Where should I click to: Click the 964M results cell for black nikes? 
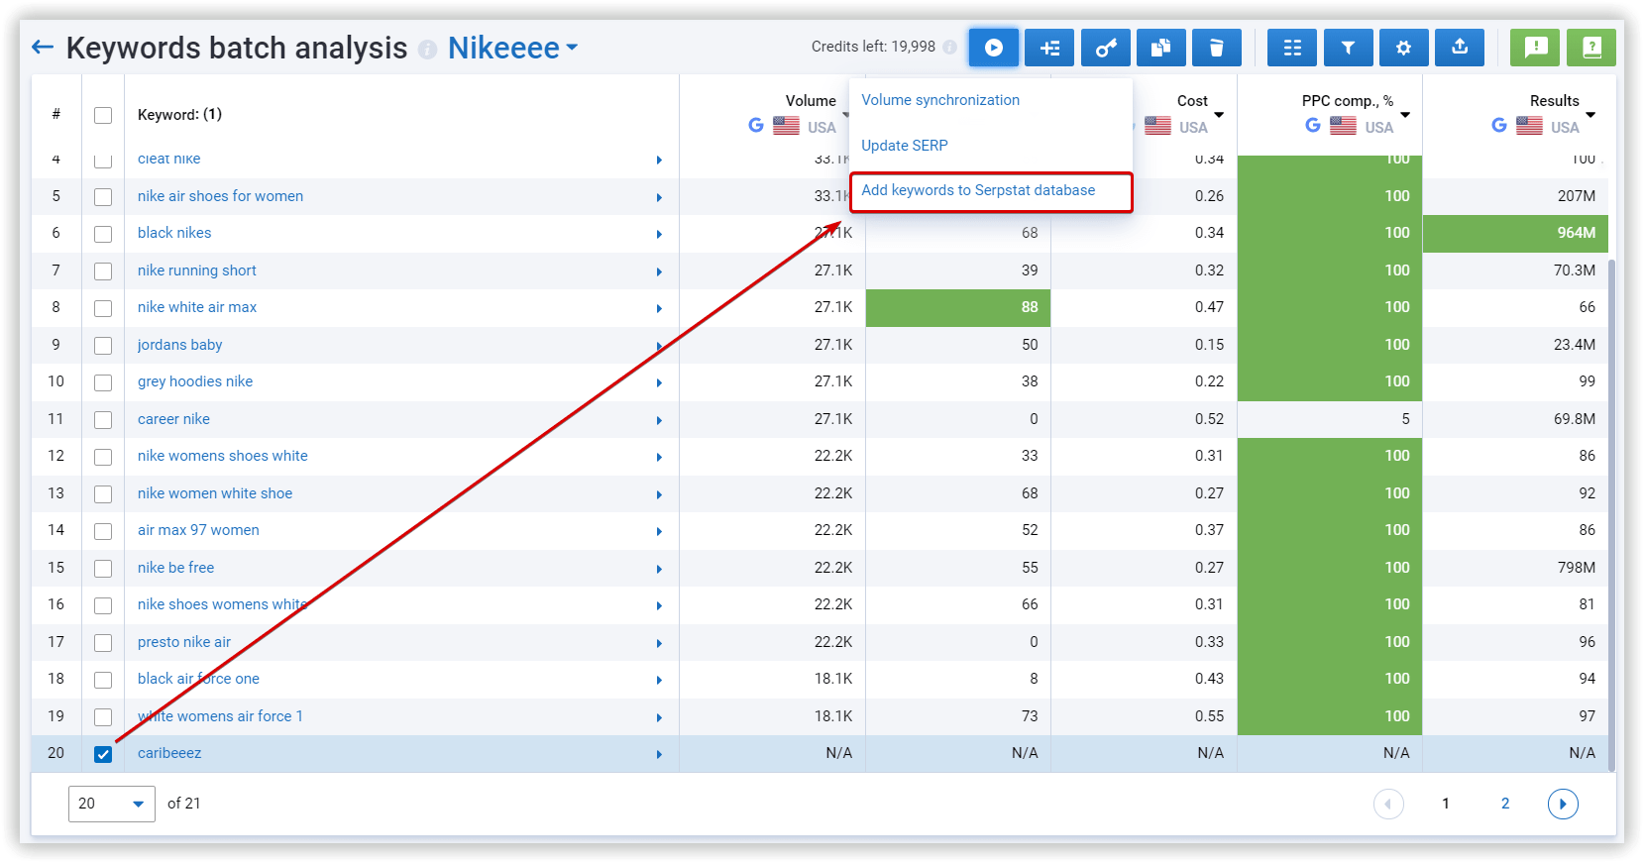(x=1515, y=234)
